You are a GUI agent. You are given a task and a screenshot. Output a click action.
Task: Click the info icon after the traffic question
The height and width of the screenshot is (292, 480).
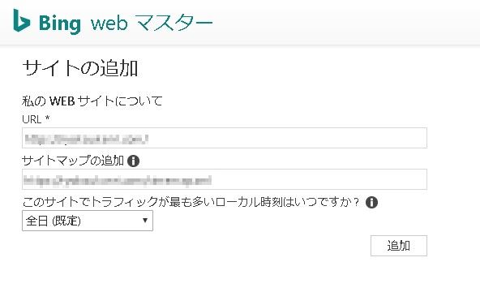point(371,202)
